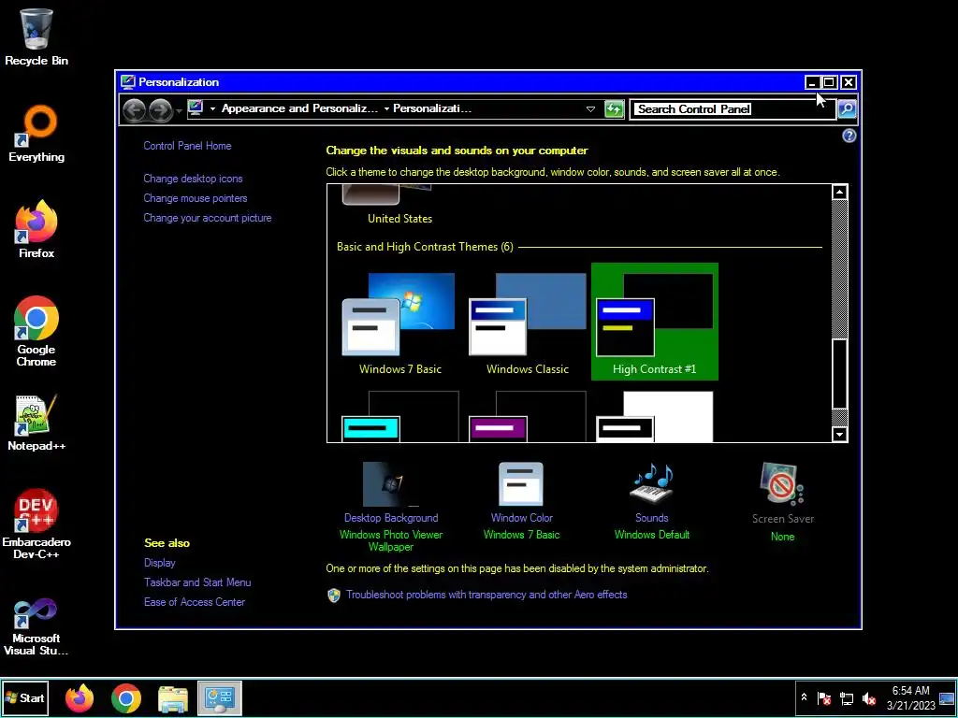Click Troubleshoot problems with transparency link
The image size is (958, 718).
[x=486, y=595]
